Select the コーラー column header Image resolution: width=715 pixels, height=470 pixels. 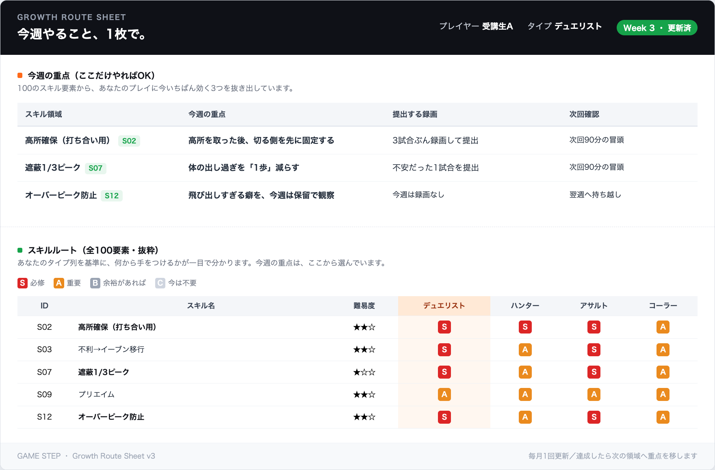663,306
